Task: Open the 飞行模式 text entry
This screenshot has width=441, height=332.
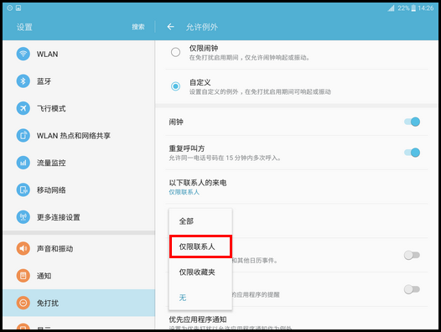Action: pyautogui.click(x=51, y=109)
